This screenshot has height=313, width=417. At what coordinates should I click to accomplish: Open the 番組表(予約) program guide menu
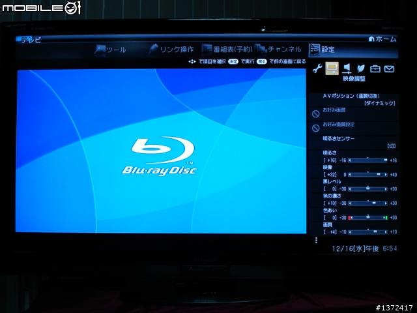[x=227, y=50]
